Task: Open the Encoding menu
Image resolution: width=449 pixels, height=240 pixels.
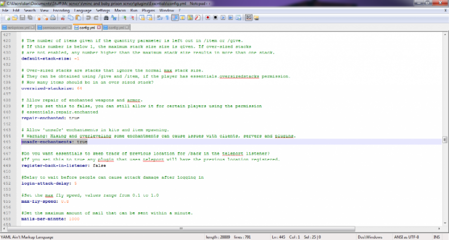Action: 61,10
